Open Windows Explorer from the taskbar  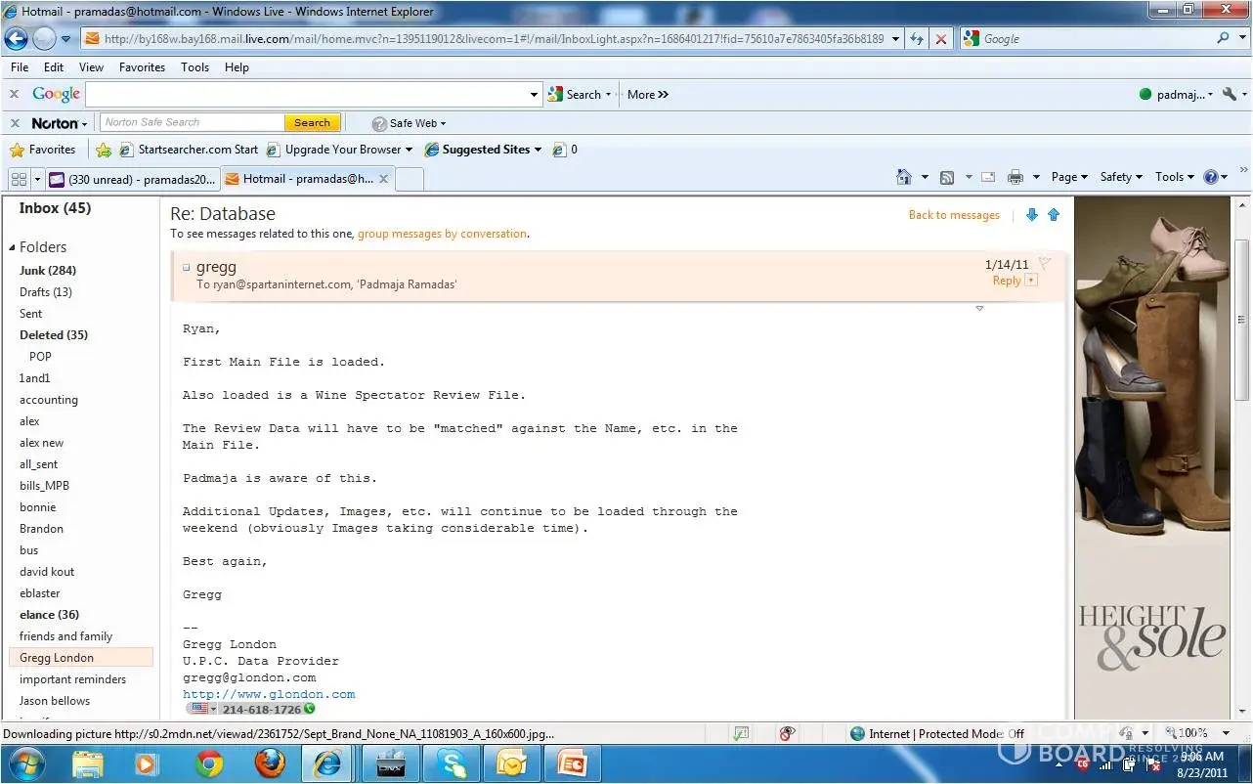click(x=88, y=762)
